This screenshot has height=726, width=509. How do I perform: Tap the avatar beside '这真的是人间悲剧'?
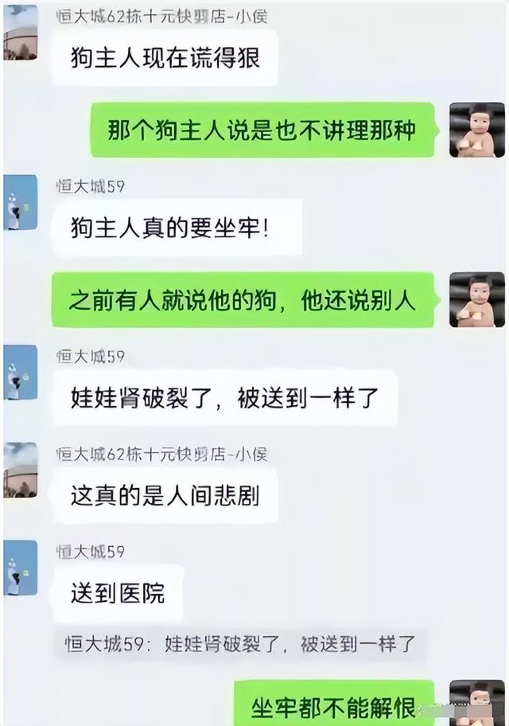coord(21,470)
